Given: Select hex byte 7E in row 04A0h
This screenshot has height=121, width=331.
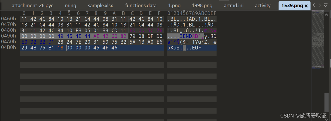Looking at the screenshot, I should tap(78, 42).
